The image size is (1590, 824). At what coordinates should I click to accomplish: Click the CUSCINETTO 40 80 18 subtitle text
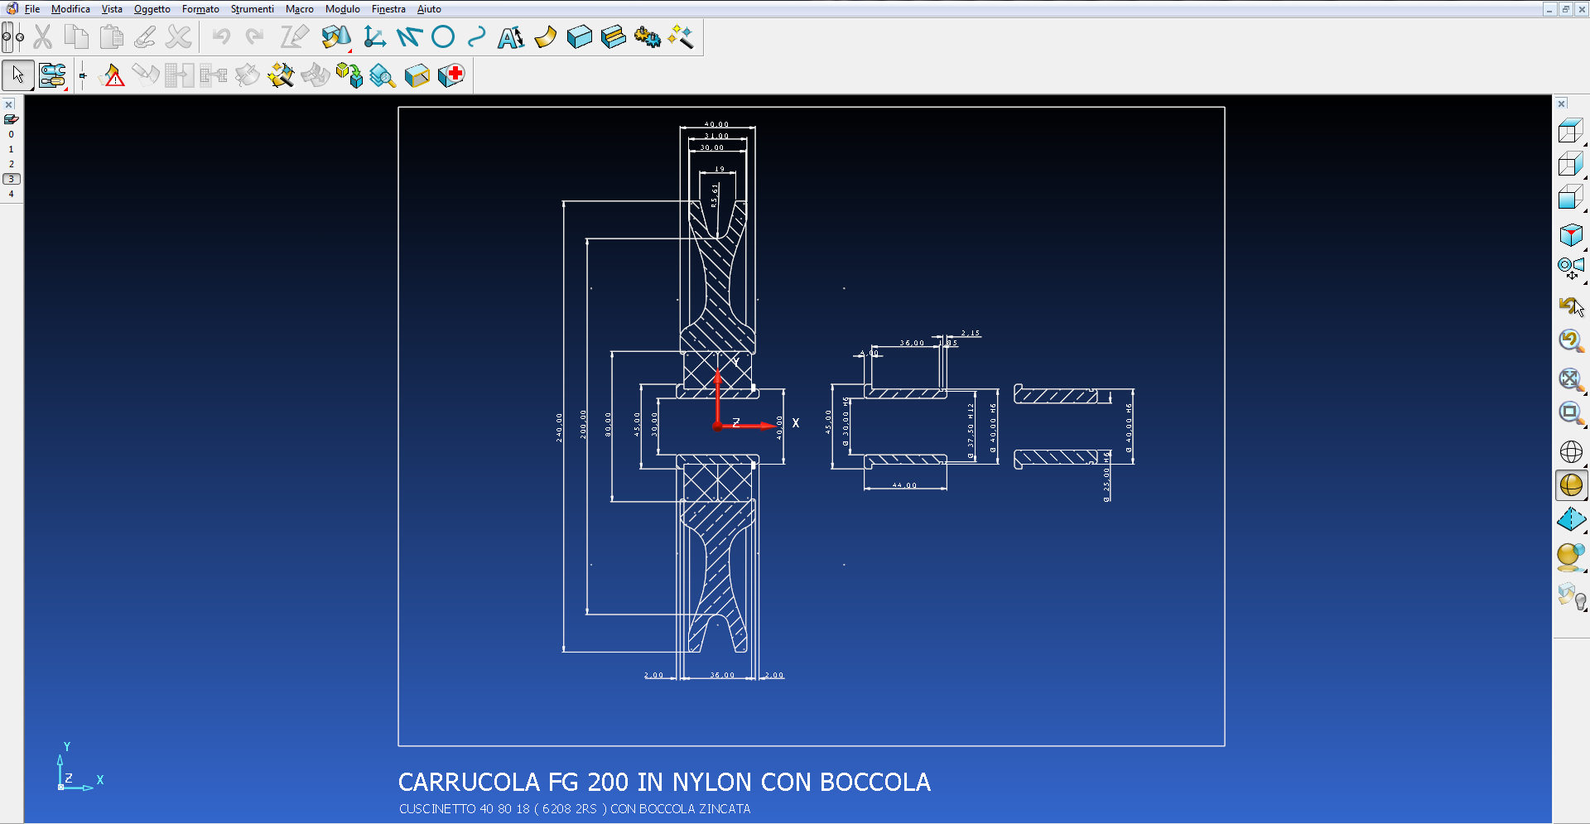click(575, 809)
